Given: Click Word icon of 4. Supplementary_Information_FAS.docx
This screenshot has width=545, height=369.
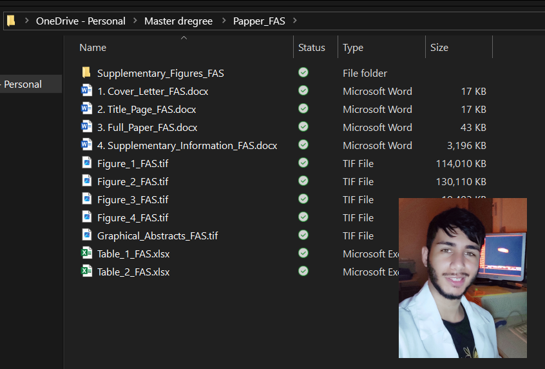Looking at the screenshot, I should (x=86, y=145).
